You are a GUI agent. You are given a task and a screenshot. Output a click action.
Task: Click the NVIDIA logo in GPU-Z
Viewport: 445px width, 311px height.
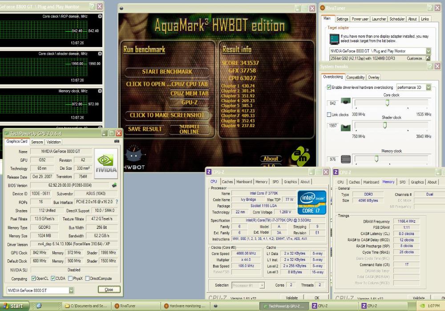tap(106, 163)
